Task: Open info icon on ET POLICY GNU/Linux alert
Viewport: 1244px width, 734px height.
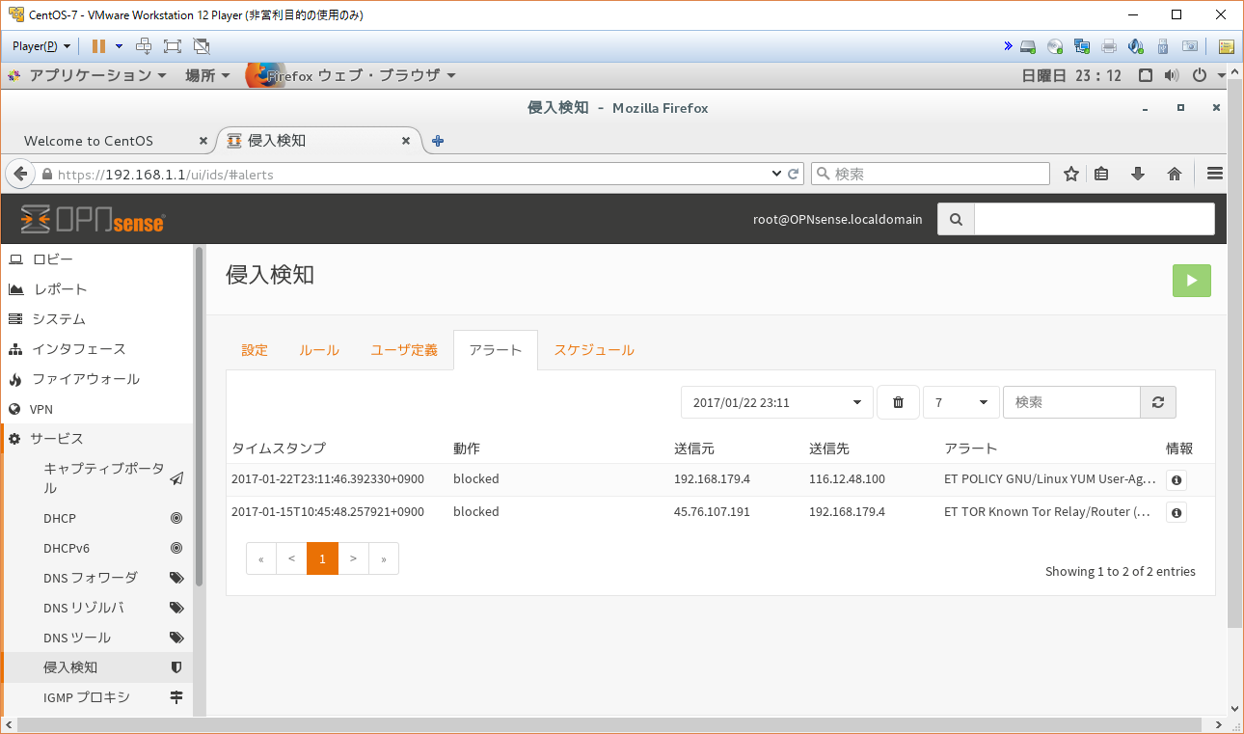Action: (1176, 479)
